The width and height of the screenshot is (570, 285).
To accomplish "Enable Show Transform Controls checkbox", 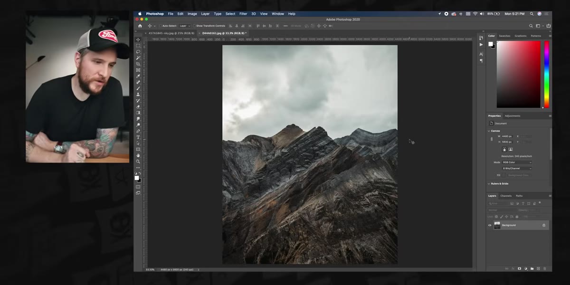I will click(x=194, y=26).
